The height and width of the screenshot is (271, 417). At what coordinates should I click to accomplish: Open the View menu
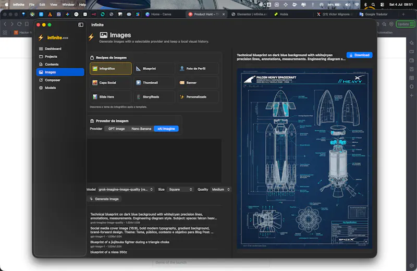[54, 5]
